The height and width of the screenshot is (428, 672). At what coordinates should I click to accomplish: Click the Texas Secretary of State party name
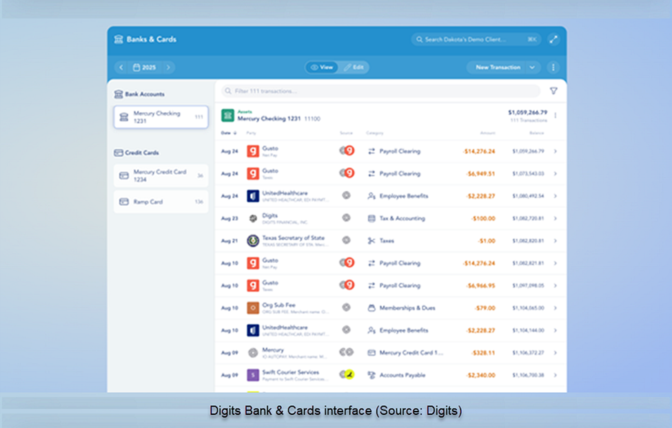click(x=293, y=237)
